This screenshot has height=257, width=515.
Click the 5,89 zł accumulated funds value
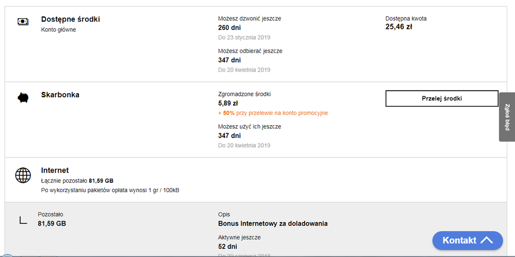click(228, 103)
